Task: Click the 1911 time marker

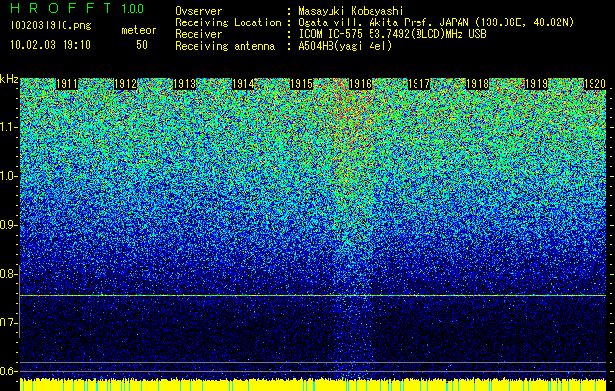Action: (x=66, y=84)
